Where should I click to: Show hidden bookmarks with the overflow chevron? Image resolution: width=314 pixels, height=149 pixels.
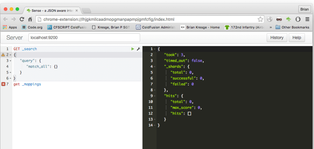[x=270, y=27]
